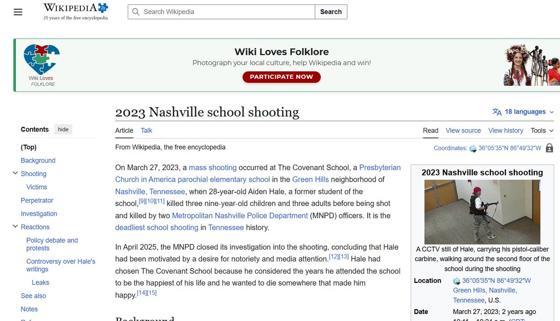The height and width of the screenshot is (321, 560).
Task: Jump to Perpetrator section in contents
Action: click(37, 200)
